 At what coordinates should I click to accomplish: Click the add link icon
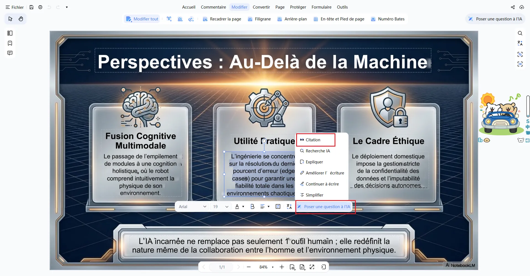point(191,19)
